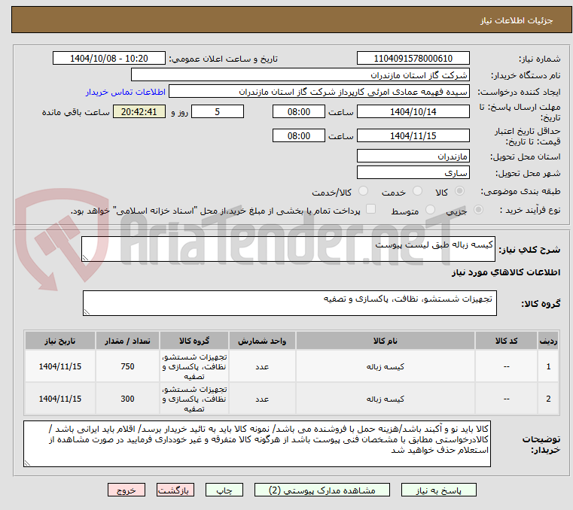Click the countdown timer 20:42:41

coord(139,112)
